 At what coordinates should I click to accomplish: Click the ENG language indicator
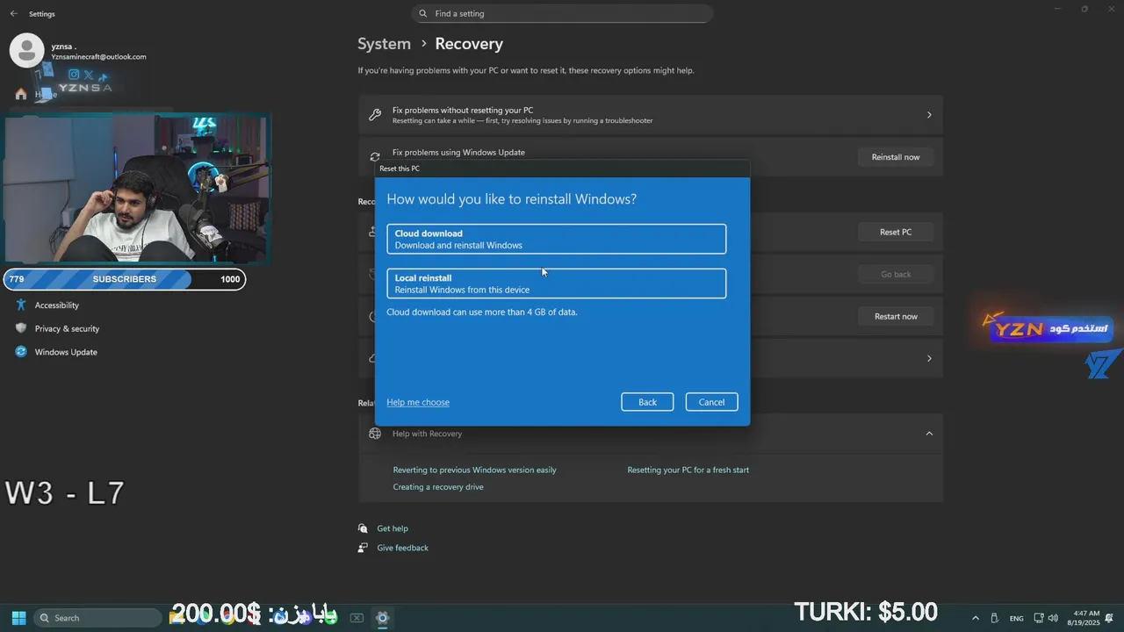pyautogui.click(x=1016, y=619)
